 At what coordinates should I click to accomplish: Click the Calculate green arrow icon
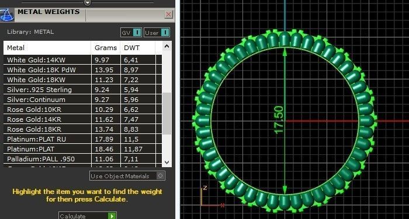pos(112,216)
